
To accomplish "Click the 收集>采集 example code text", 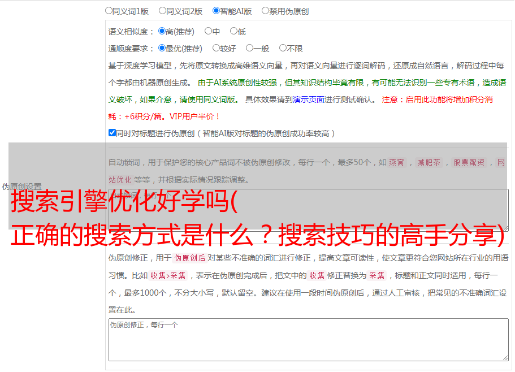I will [168, 275].
